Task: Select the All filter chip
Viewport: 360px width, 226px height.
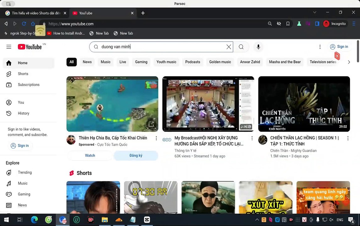Action: pyautogui.click(x=72, y=62)
